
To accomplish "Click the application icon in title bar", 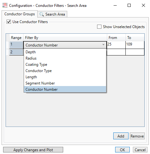I will [5, 5].
